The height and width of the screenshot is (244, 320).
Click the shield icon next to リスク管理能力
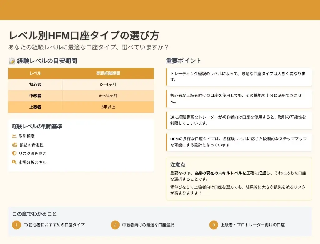coord(14,154)
